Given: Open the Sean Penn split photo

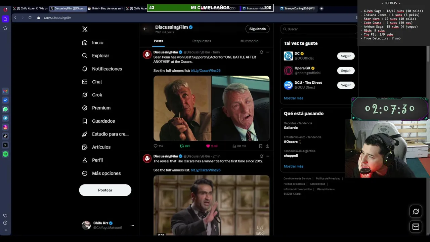Looking at the screenshot, I should click(211, 108).
